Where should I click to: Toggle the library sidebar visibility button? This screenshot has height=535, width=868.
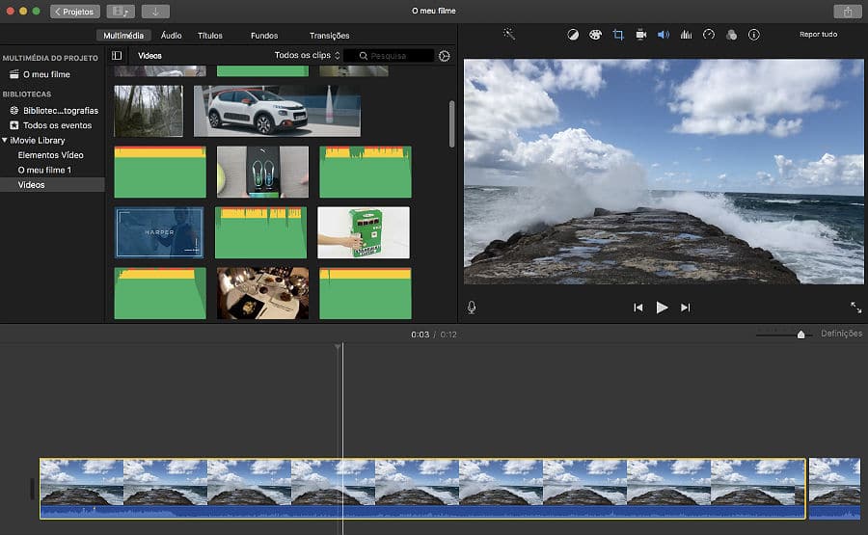[117, 56]
